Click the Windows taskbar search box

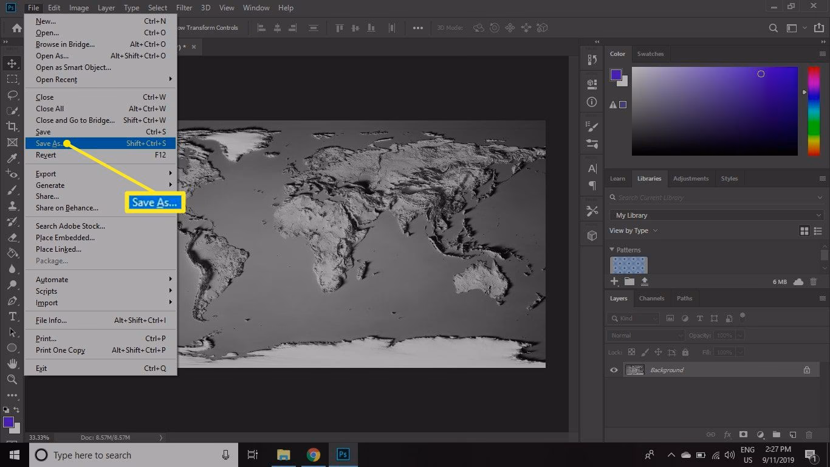(91, 455)
